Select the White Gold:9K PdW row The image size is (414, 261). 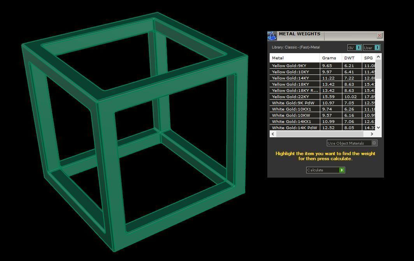click(x=323, y=103)
